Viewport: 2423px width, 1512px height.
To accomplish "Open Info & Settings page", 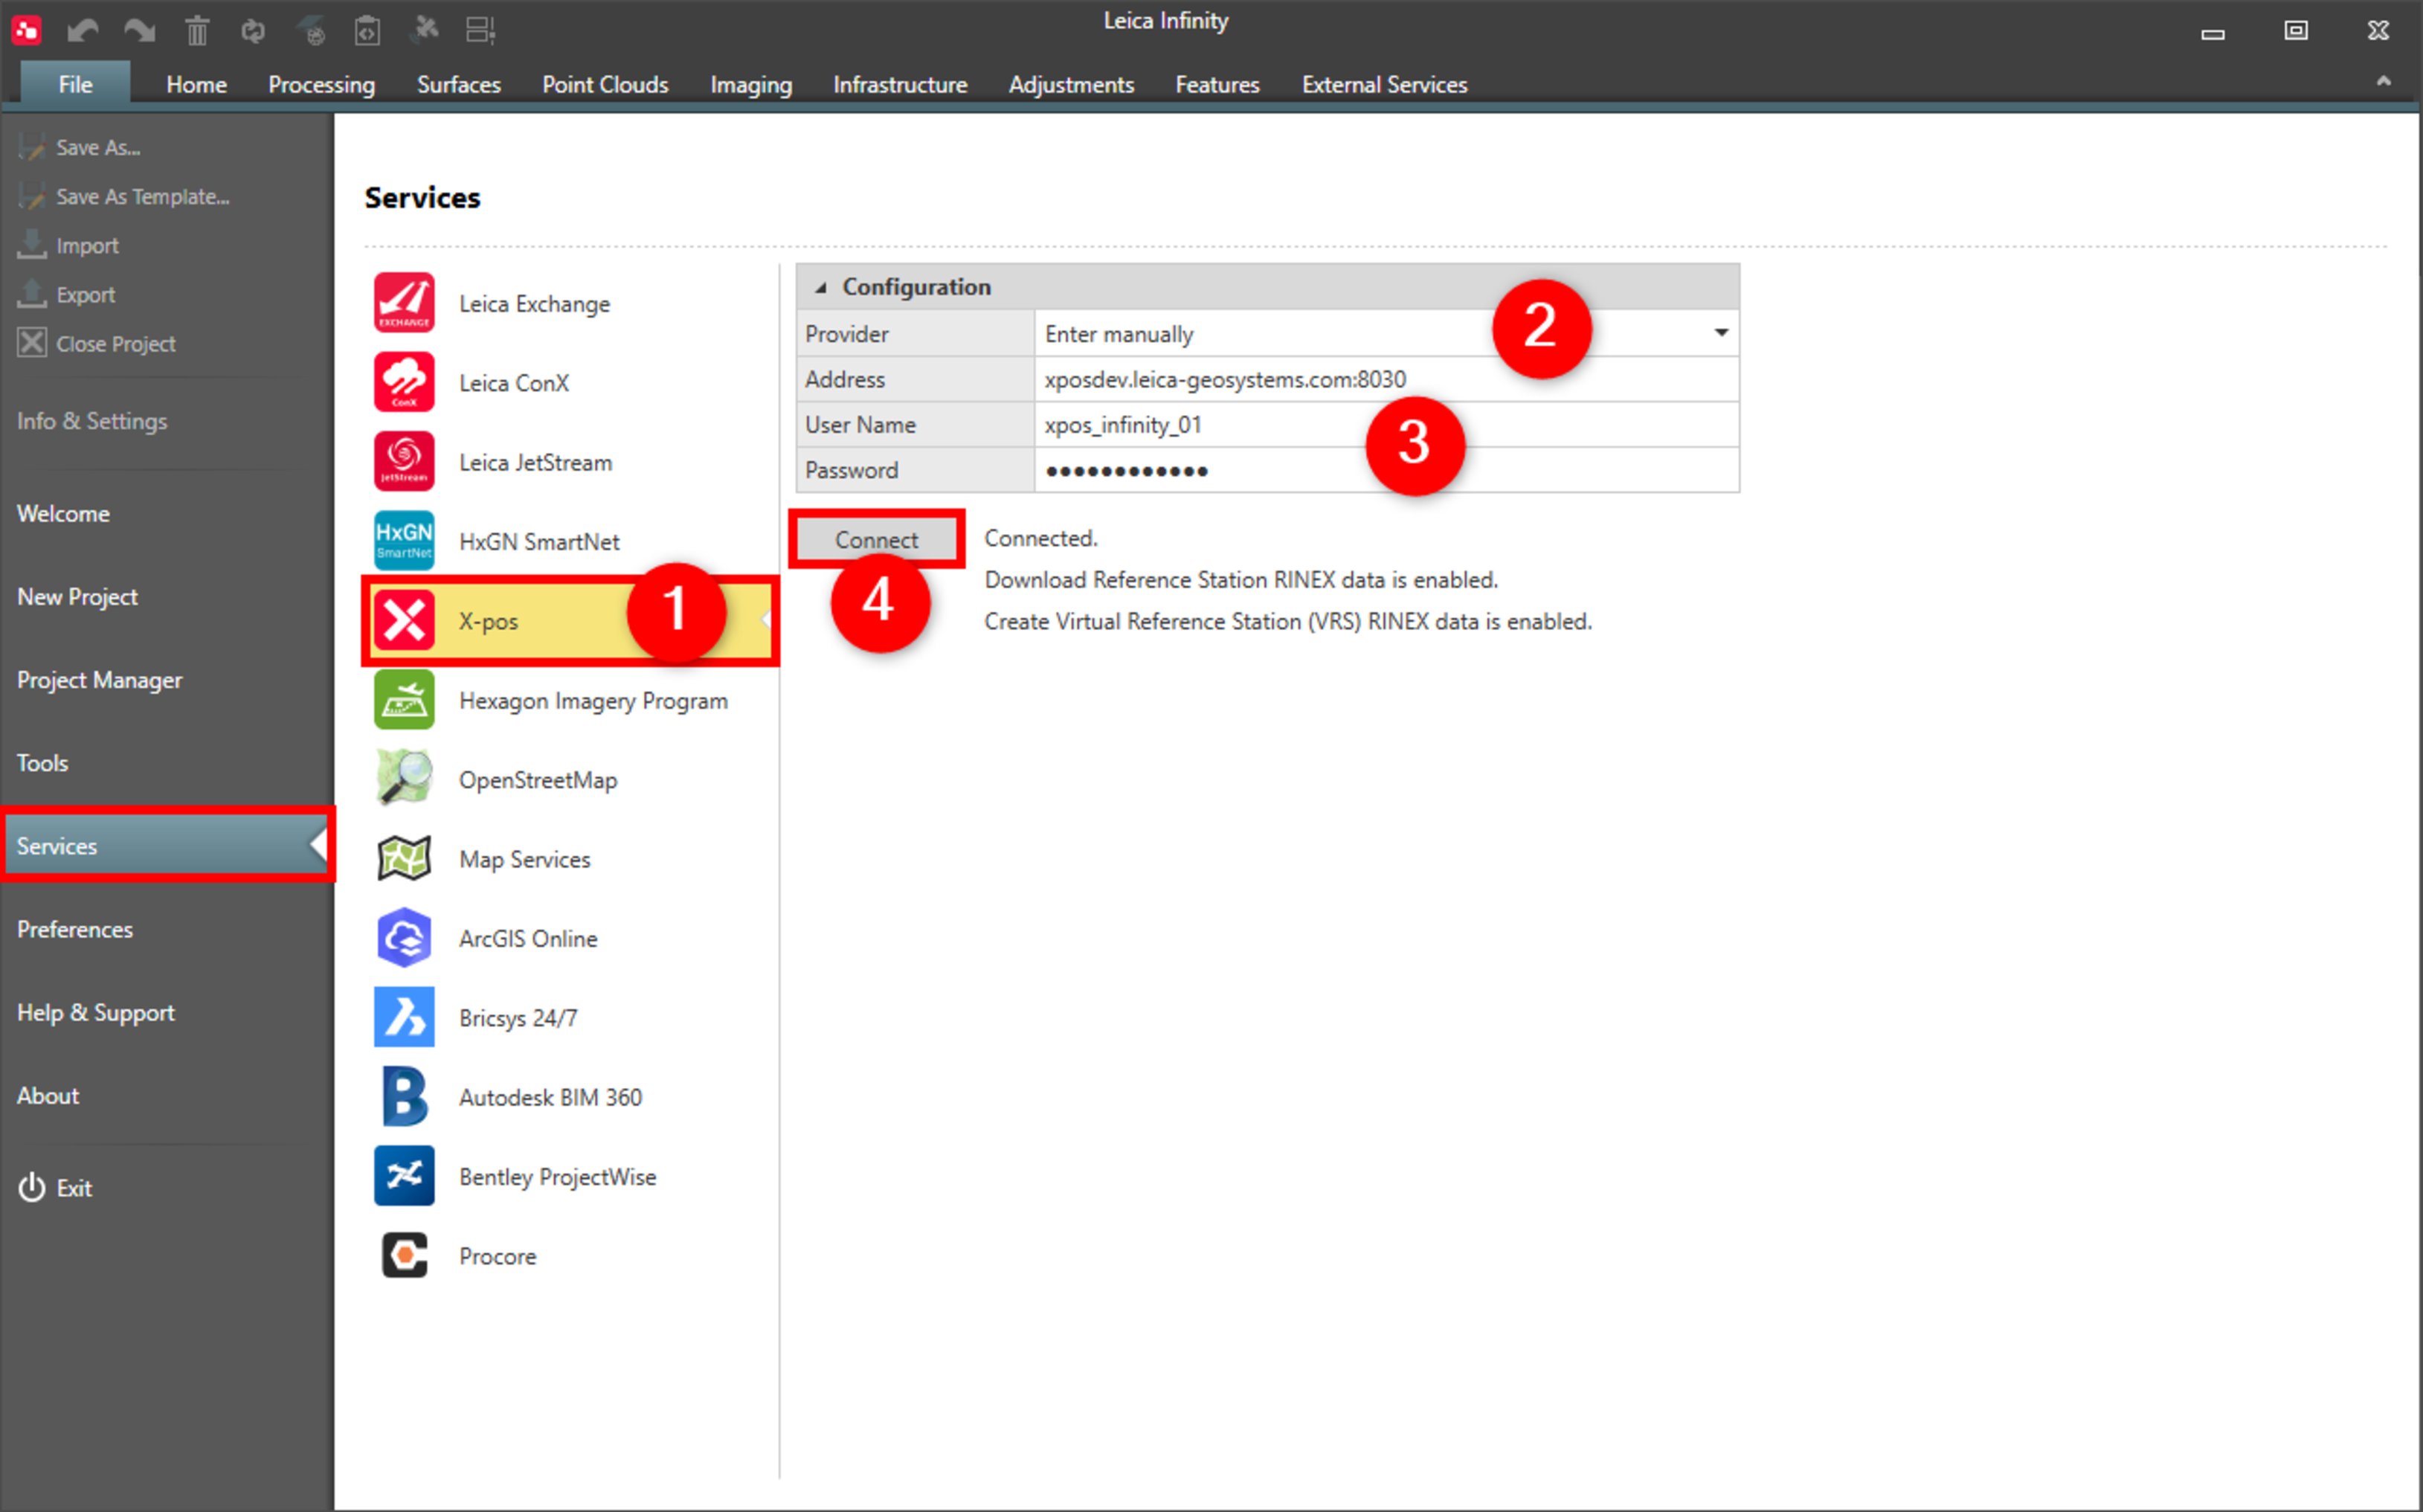I will point(92,421).
